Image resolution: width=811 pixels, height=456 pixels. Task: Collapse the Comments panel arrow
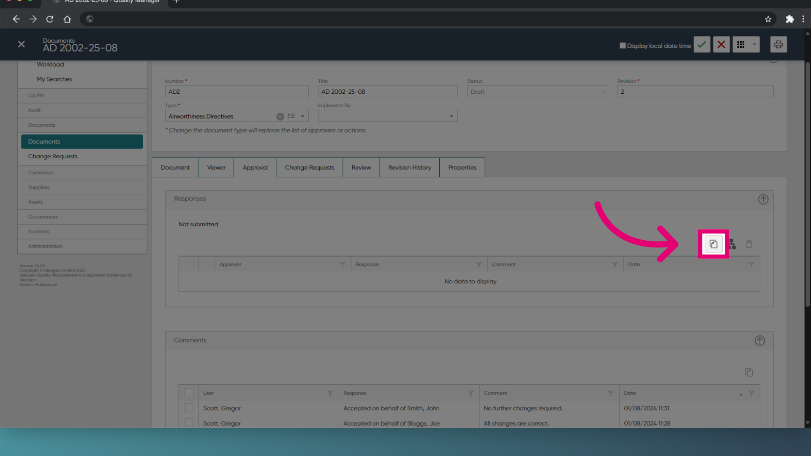(x=759, y=341)
